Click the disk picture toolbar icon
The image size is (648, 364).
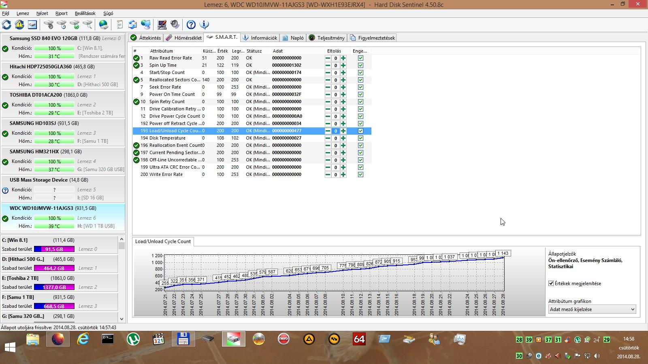(x=32, y=25)
